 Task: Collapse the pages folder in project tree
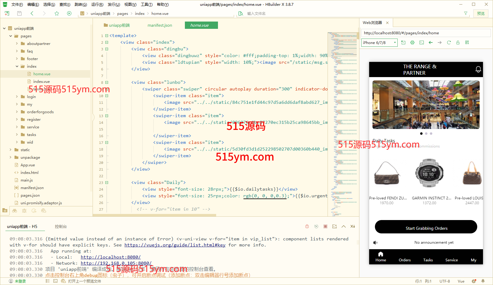coord(11,36)
